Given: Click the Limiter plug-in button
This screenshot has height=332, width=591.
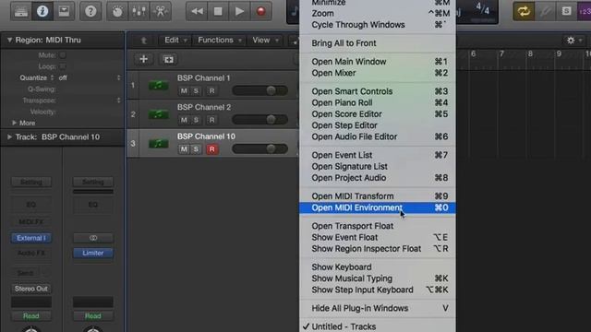Looking at the screenshot, I should [93, 253].
